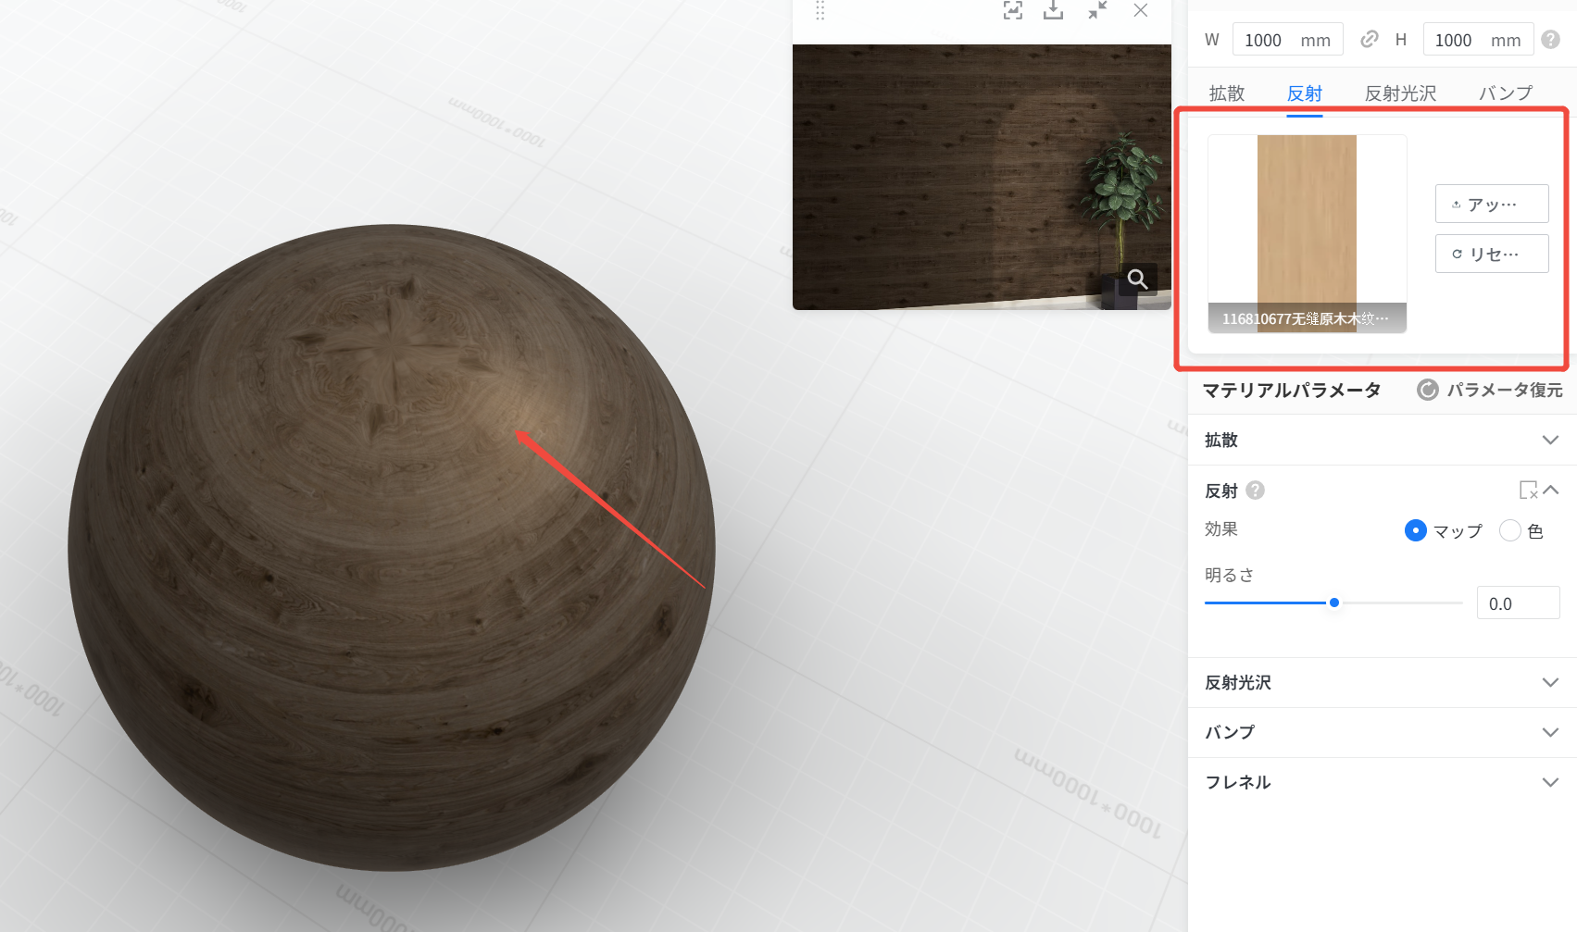Close the wood preview panel
The image size is (1577, 932).
click(1141, 10)
